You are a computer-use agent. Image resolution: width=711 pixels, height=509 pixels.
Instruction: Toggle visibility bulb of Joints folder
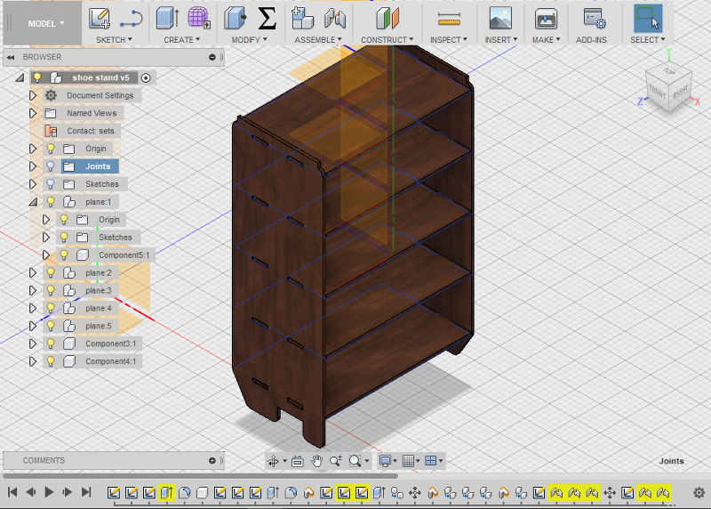tap(51, 166)
